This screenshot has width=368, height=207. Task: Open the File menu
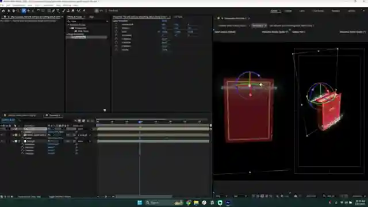[2, 5]
